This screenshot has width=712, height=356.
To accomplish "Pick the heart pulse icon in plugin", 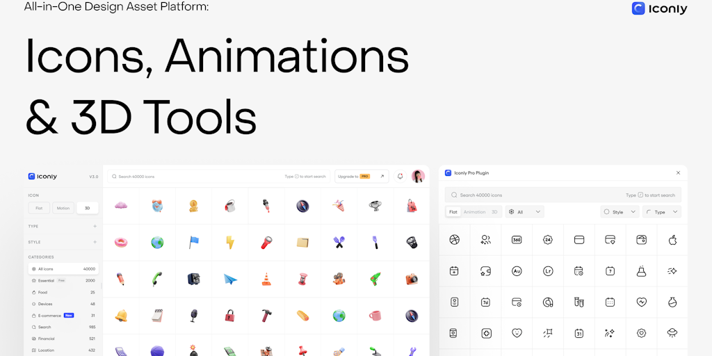I will [x=641, y=302].
